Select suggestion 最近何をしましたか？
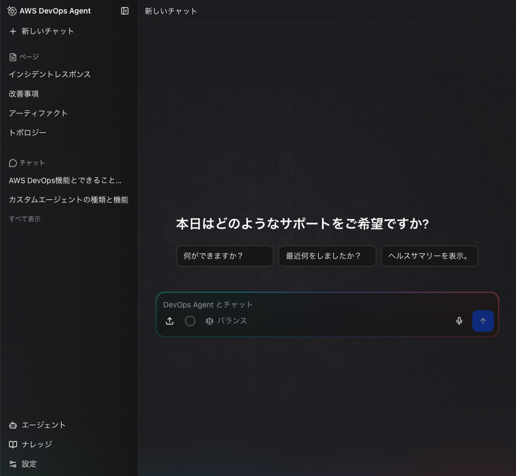This screenshot has height=476, width=516. pyautogui.click(x=327, y=256)
